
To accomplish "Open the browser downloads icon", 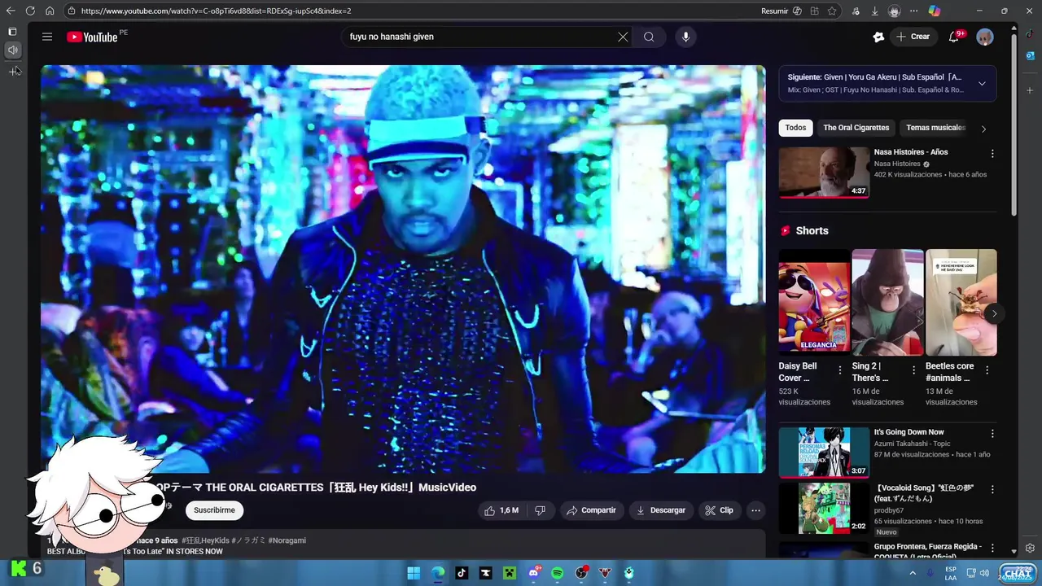I will tap(874, 11).
